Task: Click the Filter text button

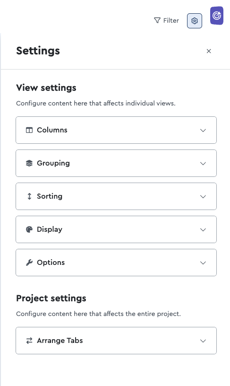Action: point(171,20)
